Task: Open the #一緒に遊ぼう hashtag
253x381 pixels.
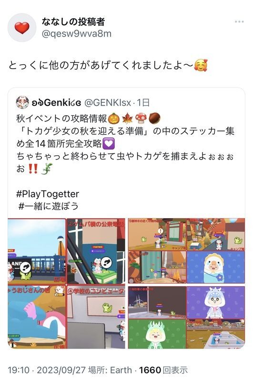Action: pyautogui.click(x=49, y=206)
